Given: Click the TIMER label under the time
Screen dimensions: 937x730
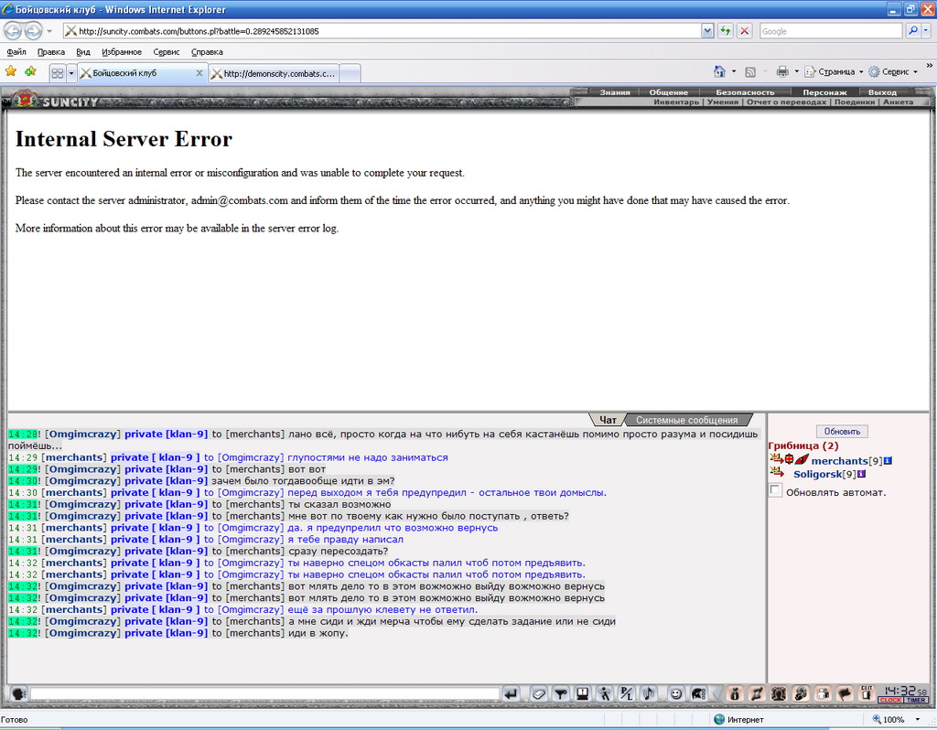Looking at the screenshot, I should tap(915, 700).
